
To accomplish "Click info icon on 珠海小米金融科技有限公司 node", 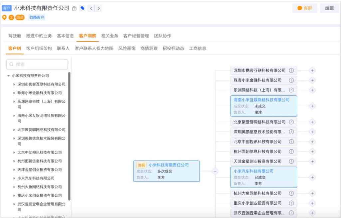I will [291, 80].
